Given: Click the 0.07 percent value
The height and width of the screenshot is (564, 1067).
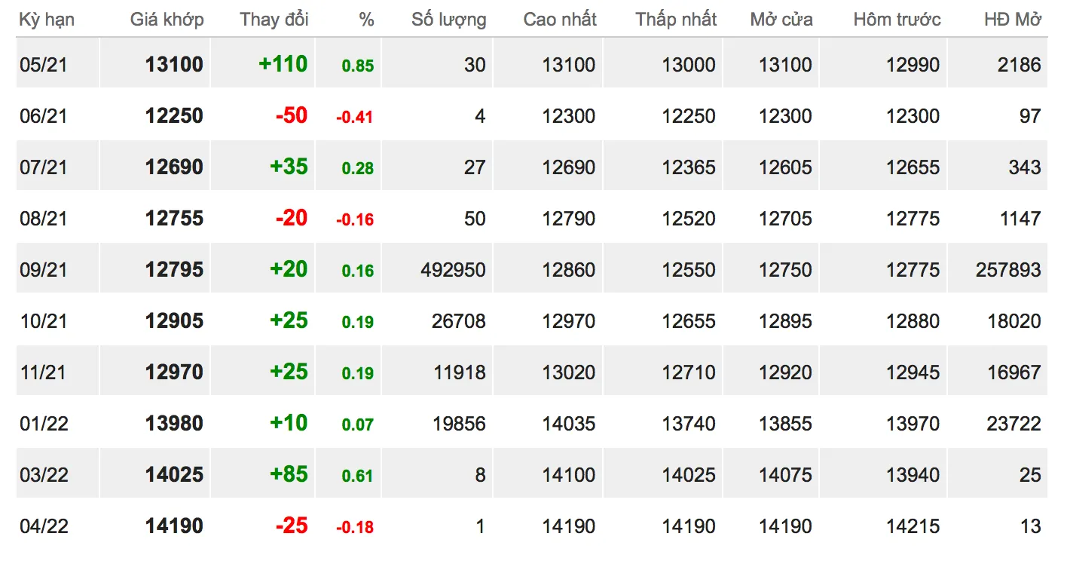Looking at the screenshot, I should (x=358, y=425).
